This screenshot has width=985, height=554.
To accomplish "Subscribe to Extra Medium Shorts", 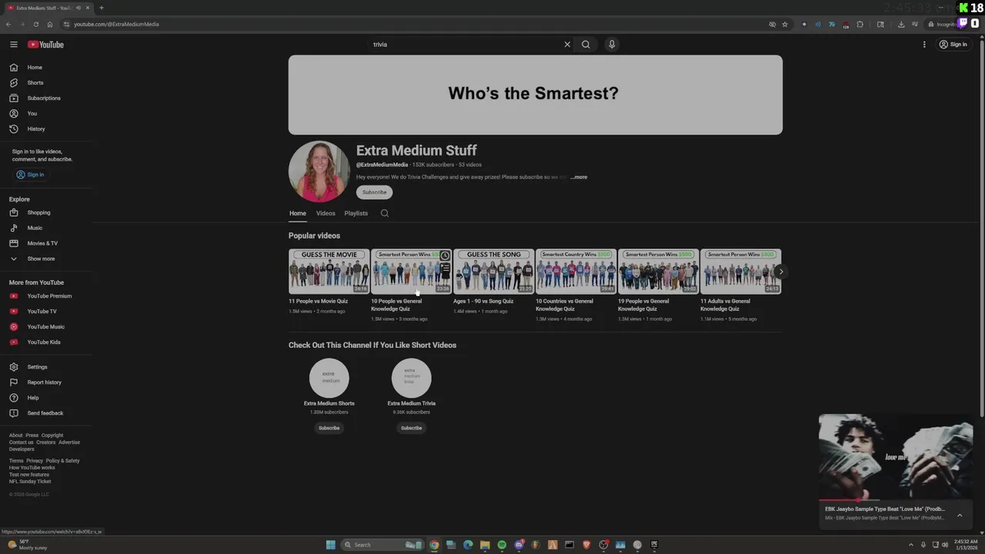I will click(329, 428).
